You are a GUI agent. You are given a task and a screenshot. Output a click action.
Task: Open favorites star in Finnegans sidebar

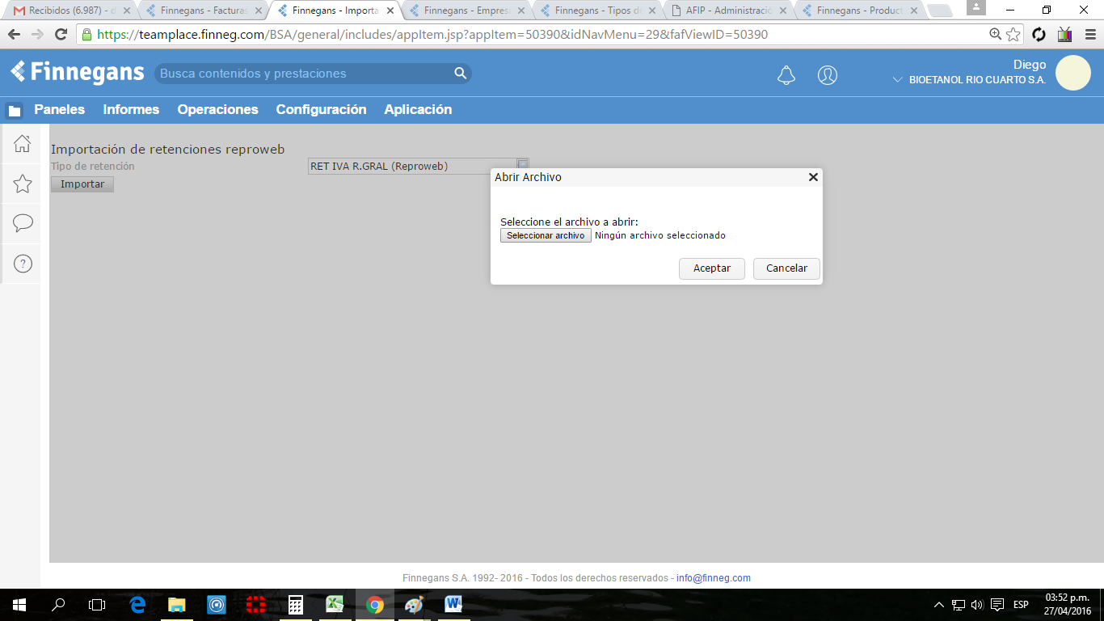23,184
